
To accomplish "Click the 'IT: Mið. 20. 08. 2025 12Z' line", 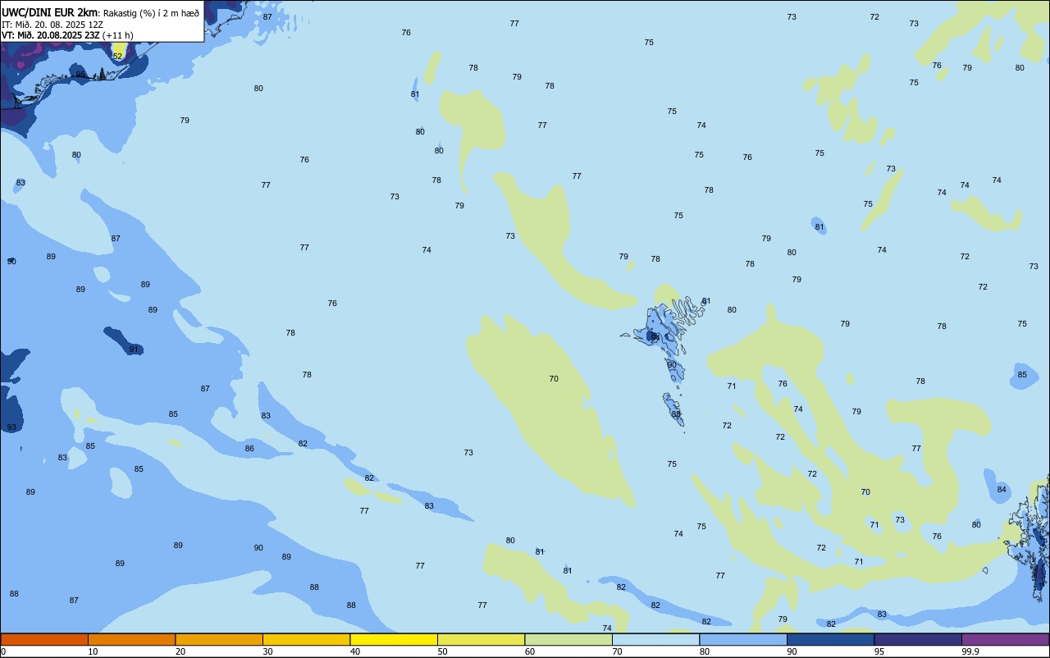I will click(52, 24).
